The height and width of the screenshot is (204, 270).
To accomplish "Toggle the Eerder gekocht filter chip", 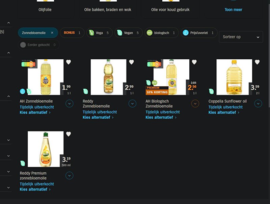I will [39, 45].
